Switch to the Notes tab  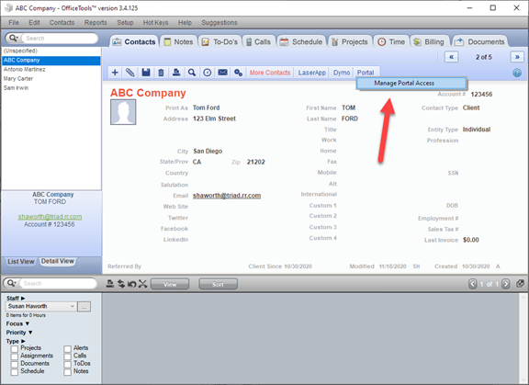[179, 42]
